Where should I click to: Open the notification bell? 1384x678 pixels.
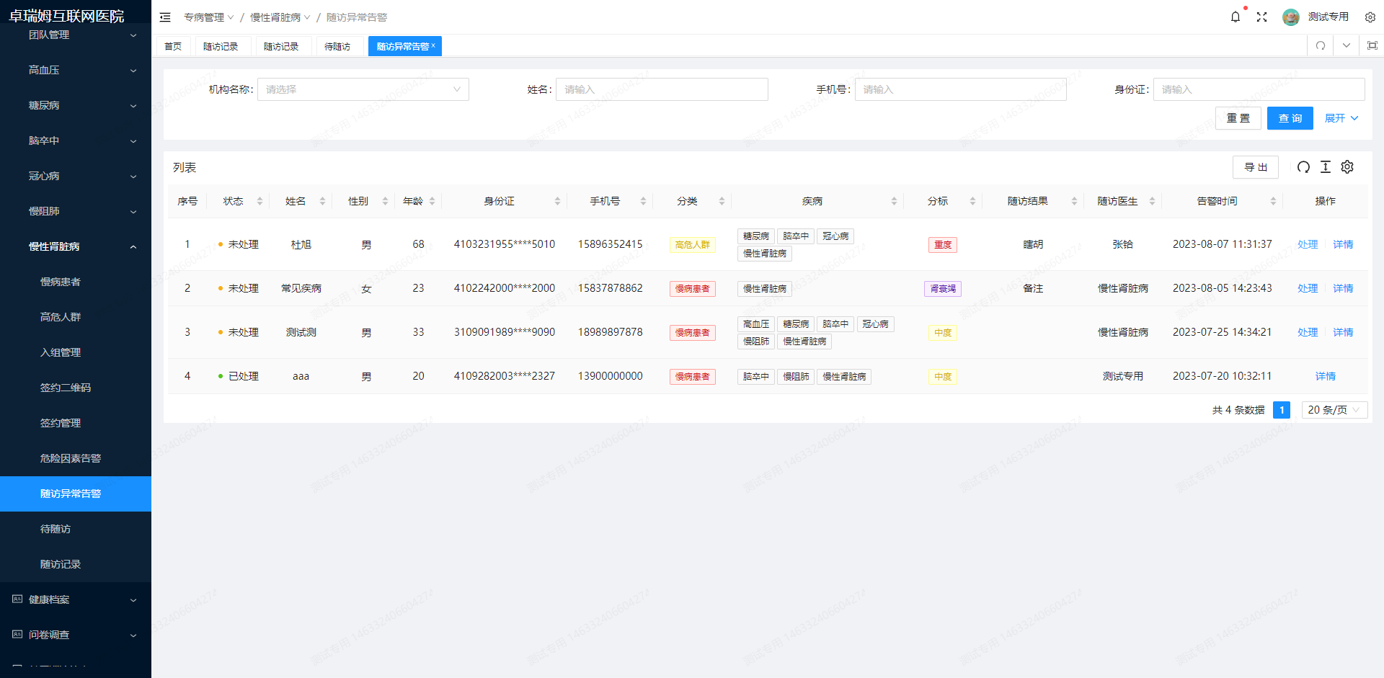coord(1235,17)
